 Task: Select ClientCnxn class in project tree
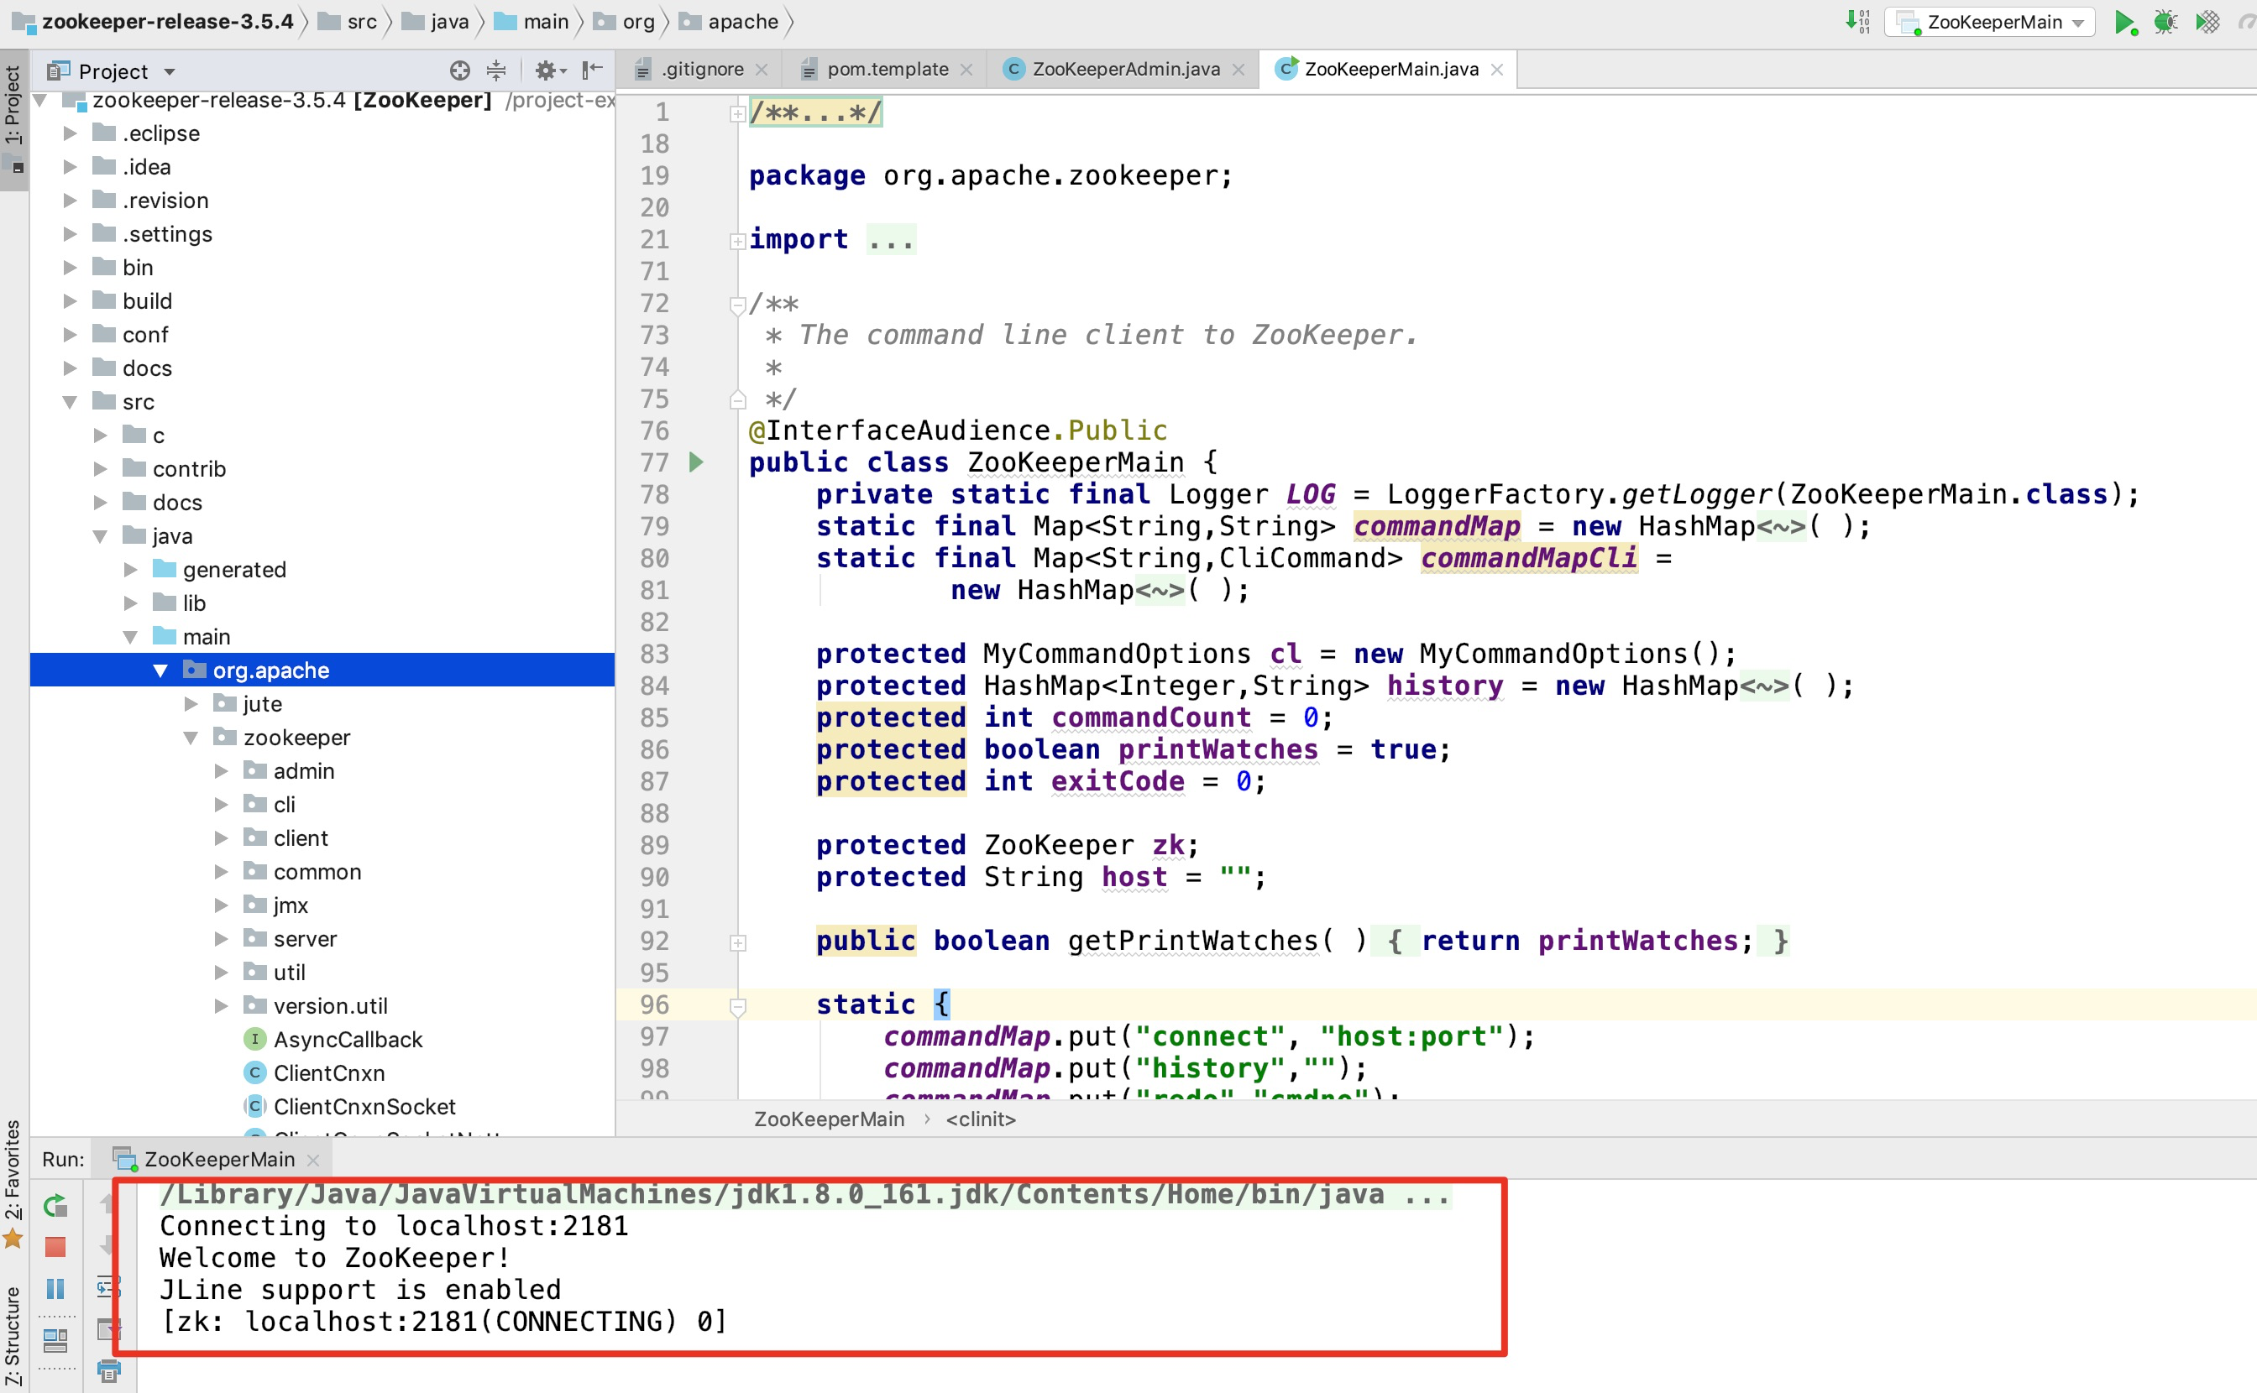328,1072
